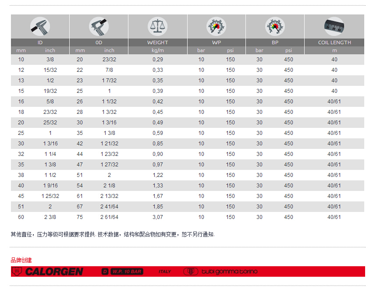Click the ITALY label on banner
Viewport: 373px width, 289px height.
[x=165, y=271]
